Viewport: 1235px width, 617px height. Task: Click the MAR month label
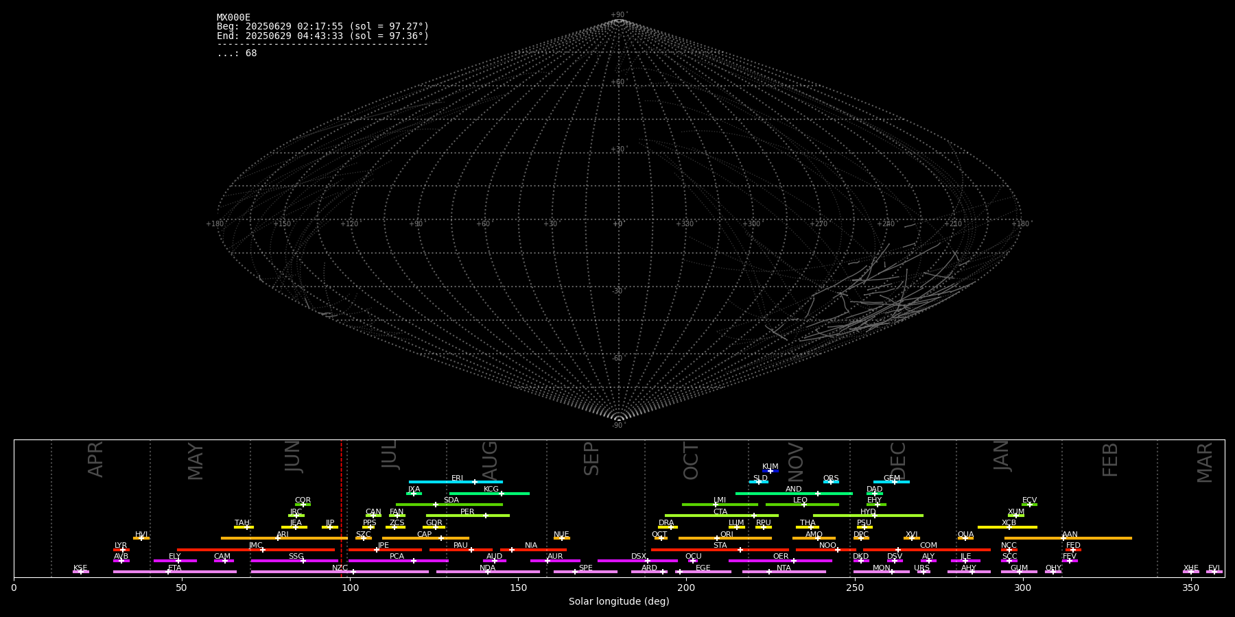pyautogui.click(x=1205, y=463)
